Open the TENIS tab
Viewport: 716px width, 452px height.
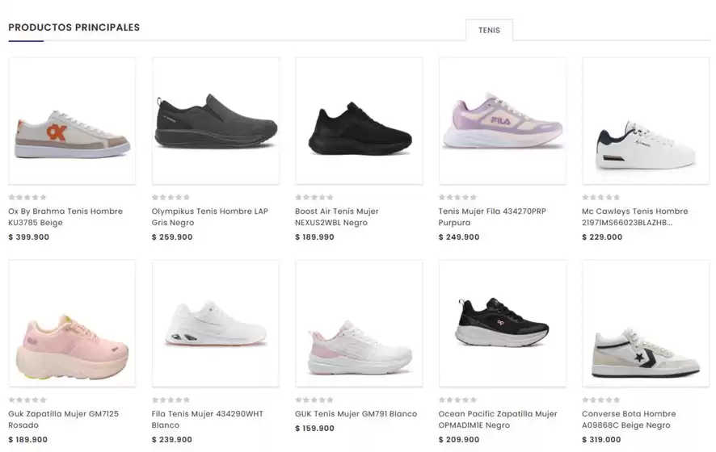click(489, 30)
